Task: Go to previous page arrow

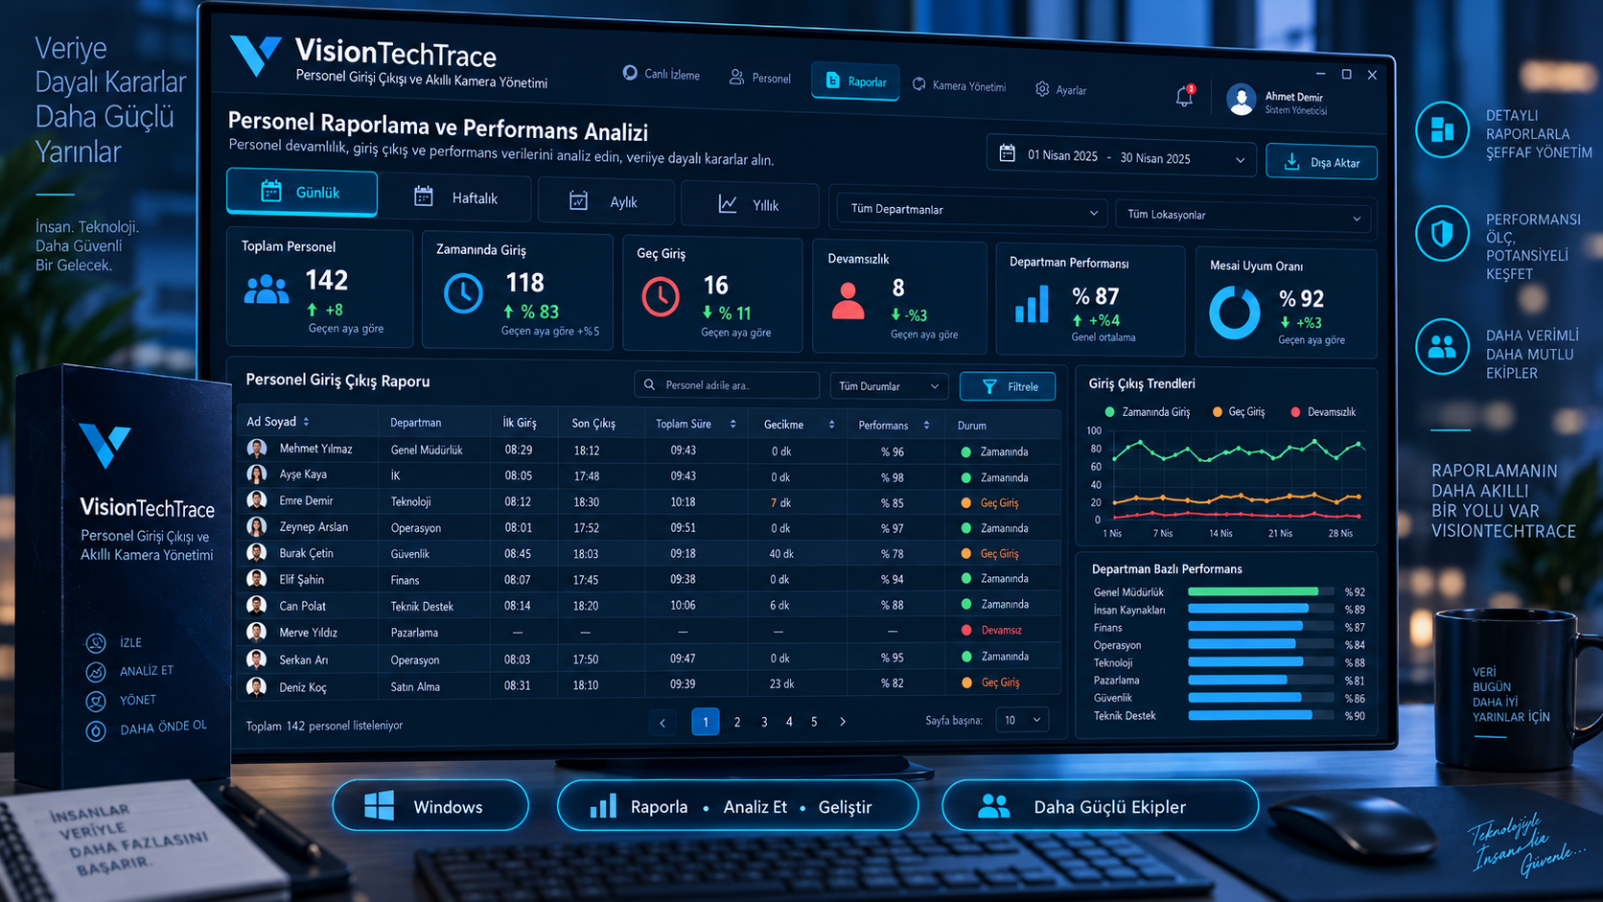Action: [662, 723]
